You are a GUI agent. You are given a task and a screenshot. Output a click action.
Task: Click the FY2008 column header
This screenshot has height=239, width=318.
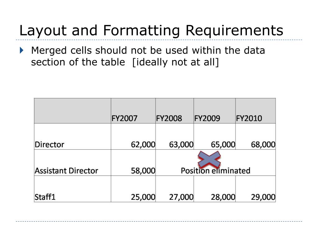pos(175,111)
